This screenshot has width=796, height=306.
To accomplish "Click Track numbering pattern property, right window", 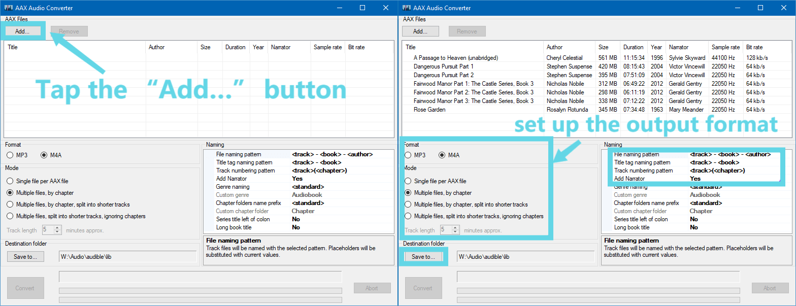I will click(x=696, y=171).
